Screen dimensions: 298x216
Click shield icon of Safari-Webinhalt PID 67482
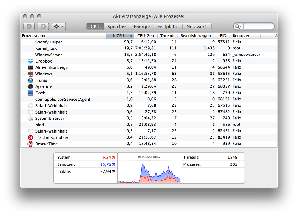tap(30, 112)
